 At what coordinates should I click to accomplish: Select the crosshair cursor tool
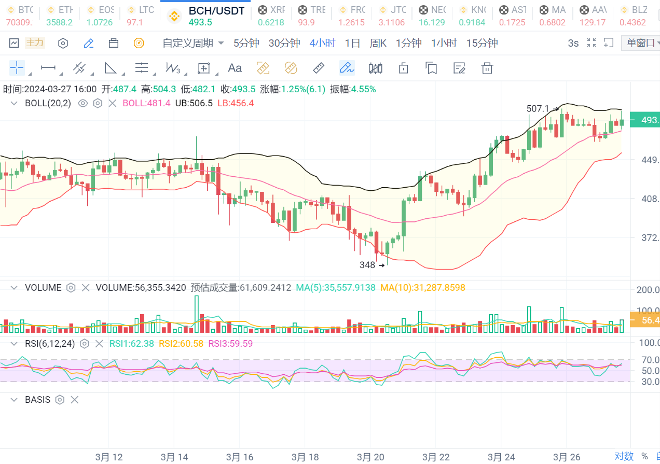(17, 68)
